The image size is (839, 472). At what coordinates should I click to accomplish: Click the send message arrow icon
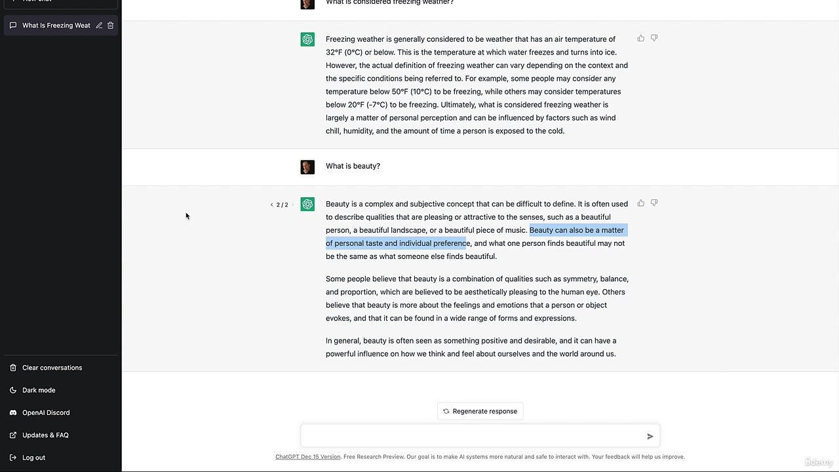tap(650, 436)
